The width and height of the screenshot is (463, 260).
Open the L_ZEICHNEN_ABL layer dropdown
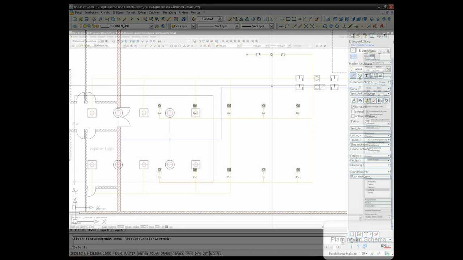click(x=152, y=26)
